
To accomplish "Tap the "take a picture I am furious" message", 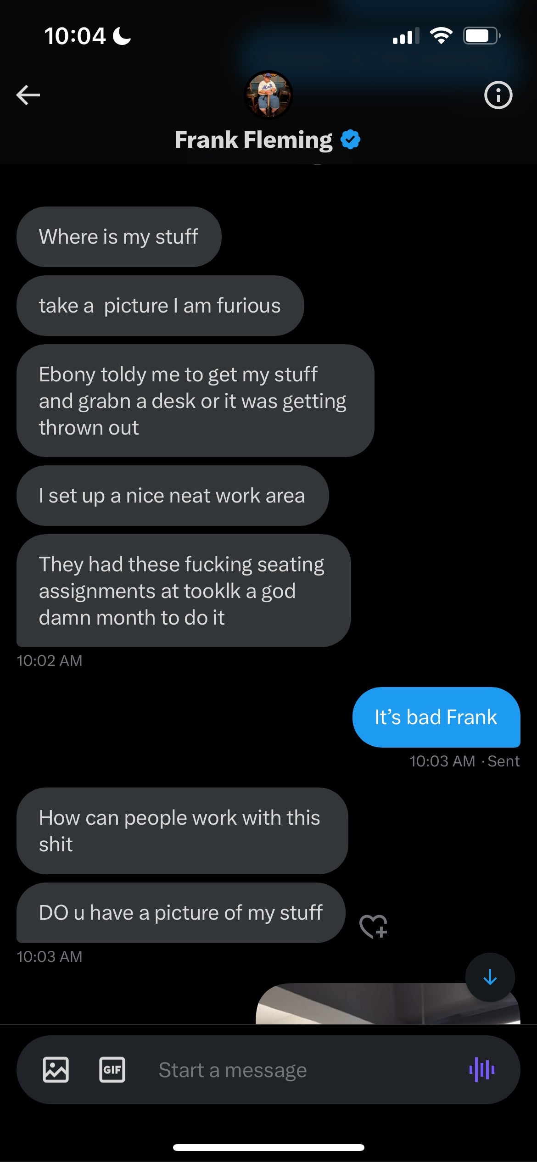I will 160,306.
